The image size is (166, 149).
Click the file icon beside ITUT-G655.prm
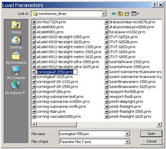click(x=107, y=57)
